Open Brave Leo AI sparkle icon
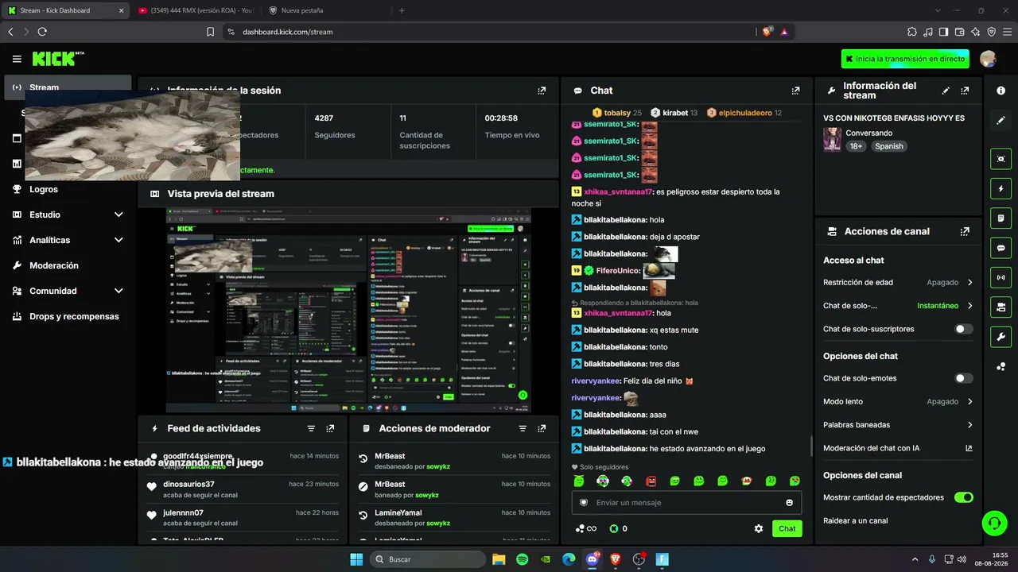Image resolution: width=1018 pixels, height=572 pixels. [975, 32]
